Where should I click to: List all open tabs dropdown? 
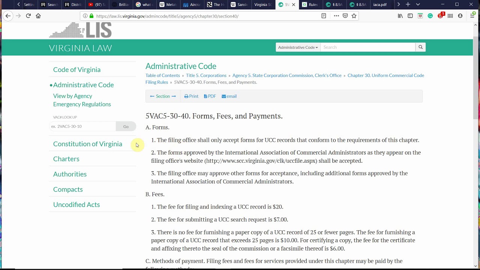418,4
